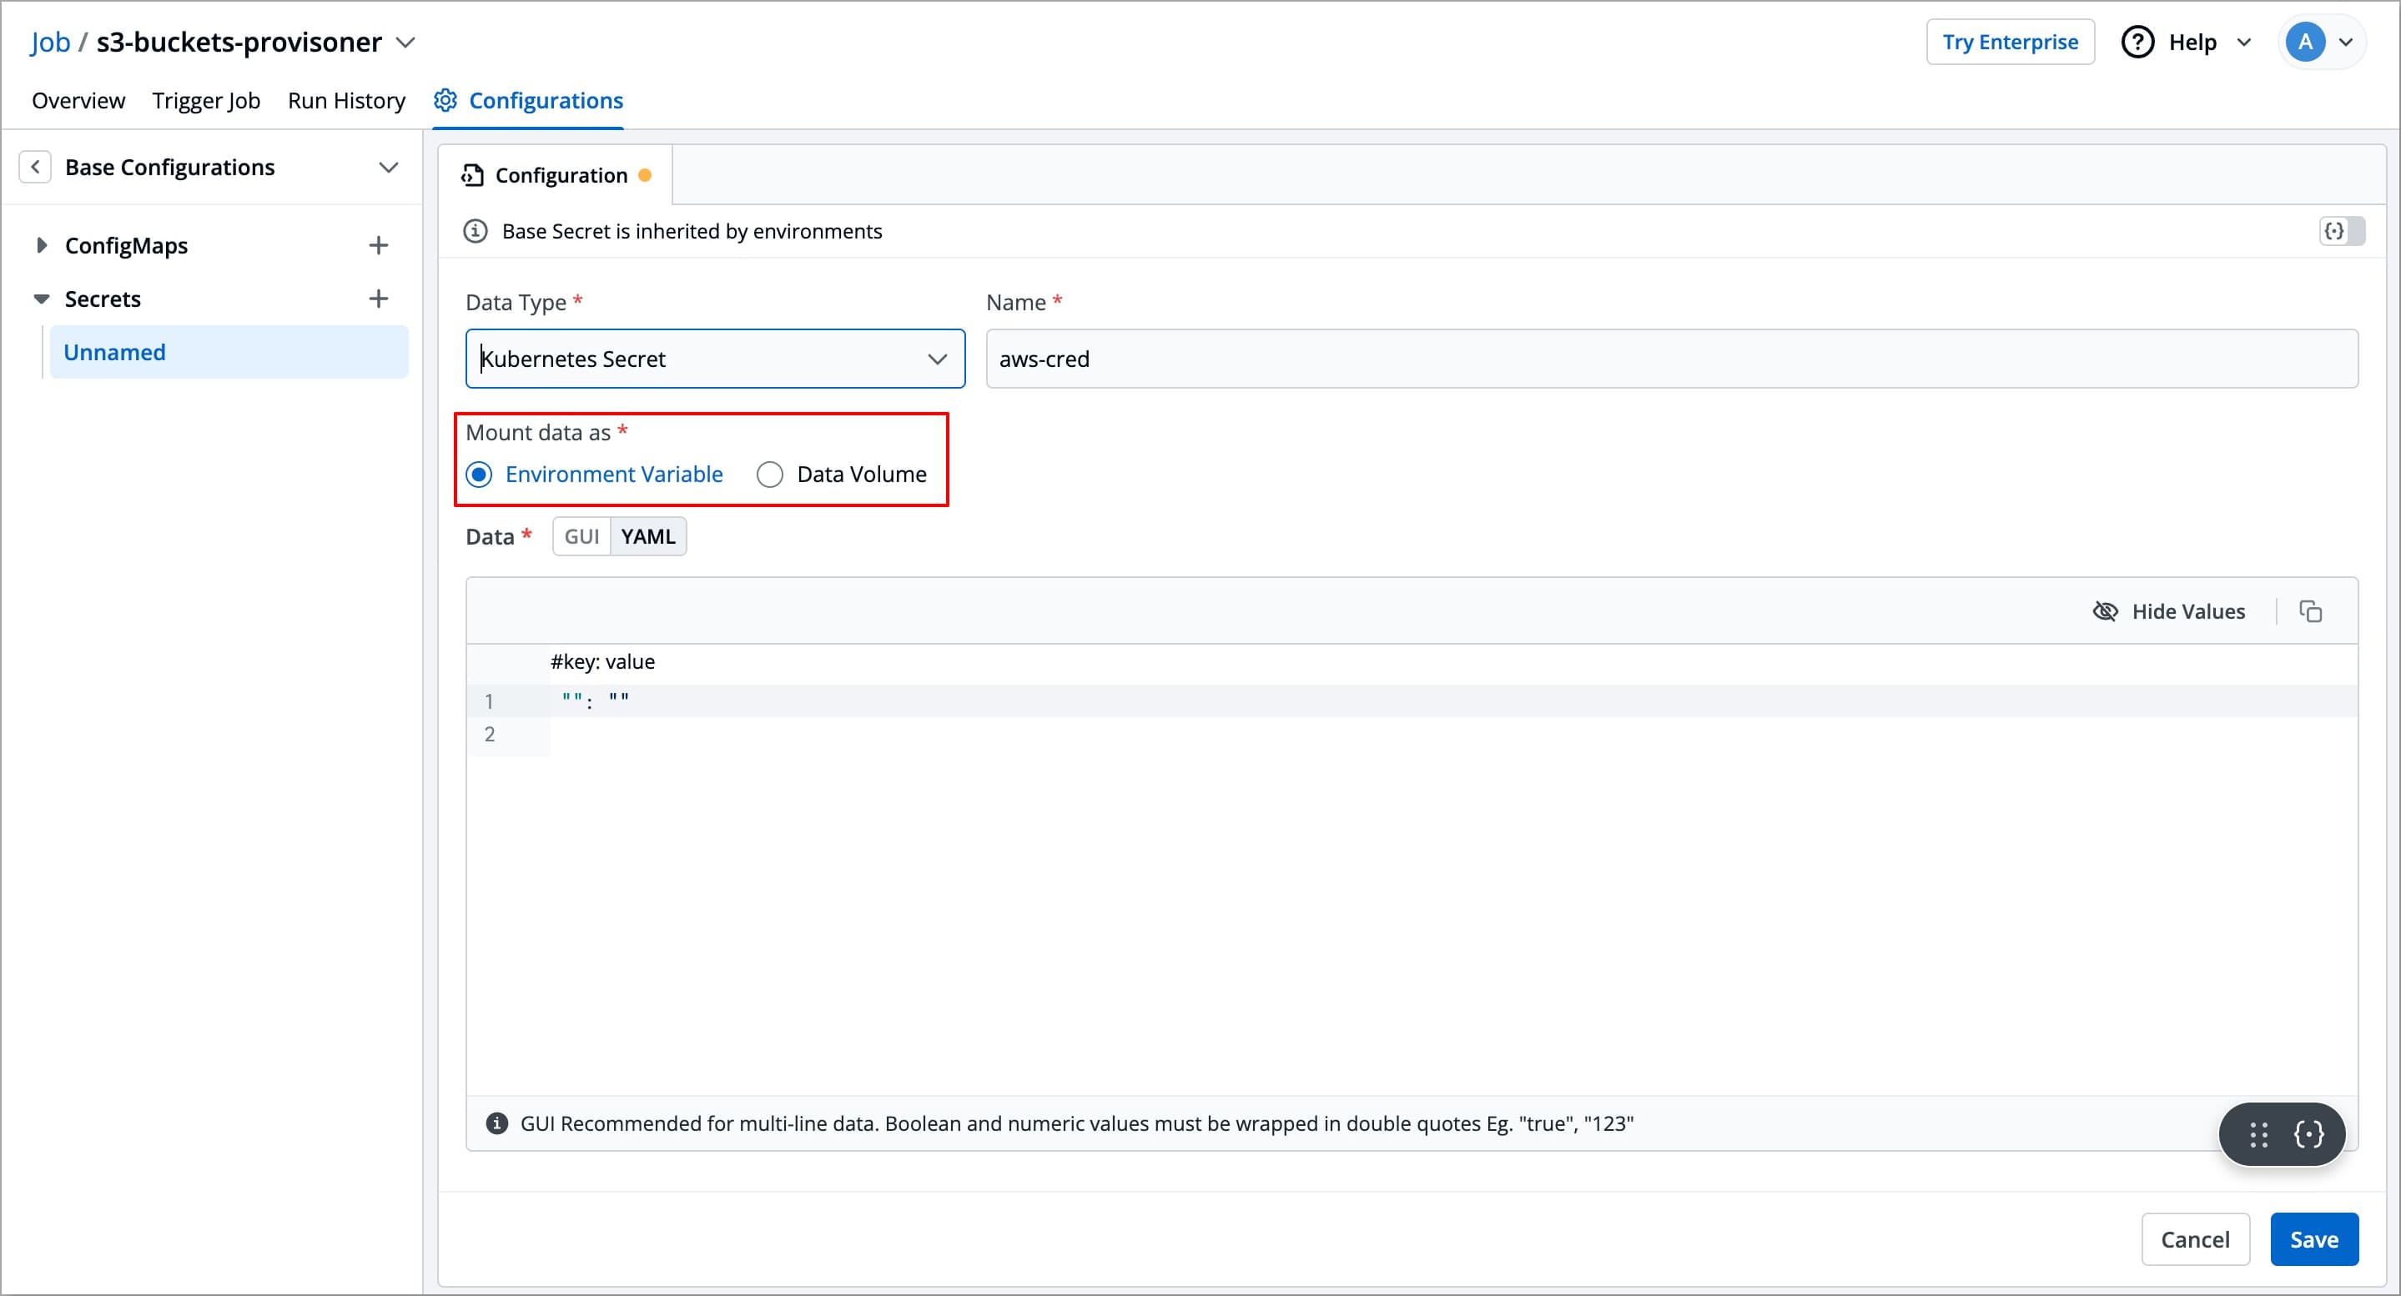This screenshot has height=1296, width=2401.
Task: Switch Data view to GUI
Action: (x=581, y=536)
